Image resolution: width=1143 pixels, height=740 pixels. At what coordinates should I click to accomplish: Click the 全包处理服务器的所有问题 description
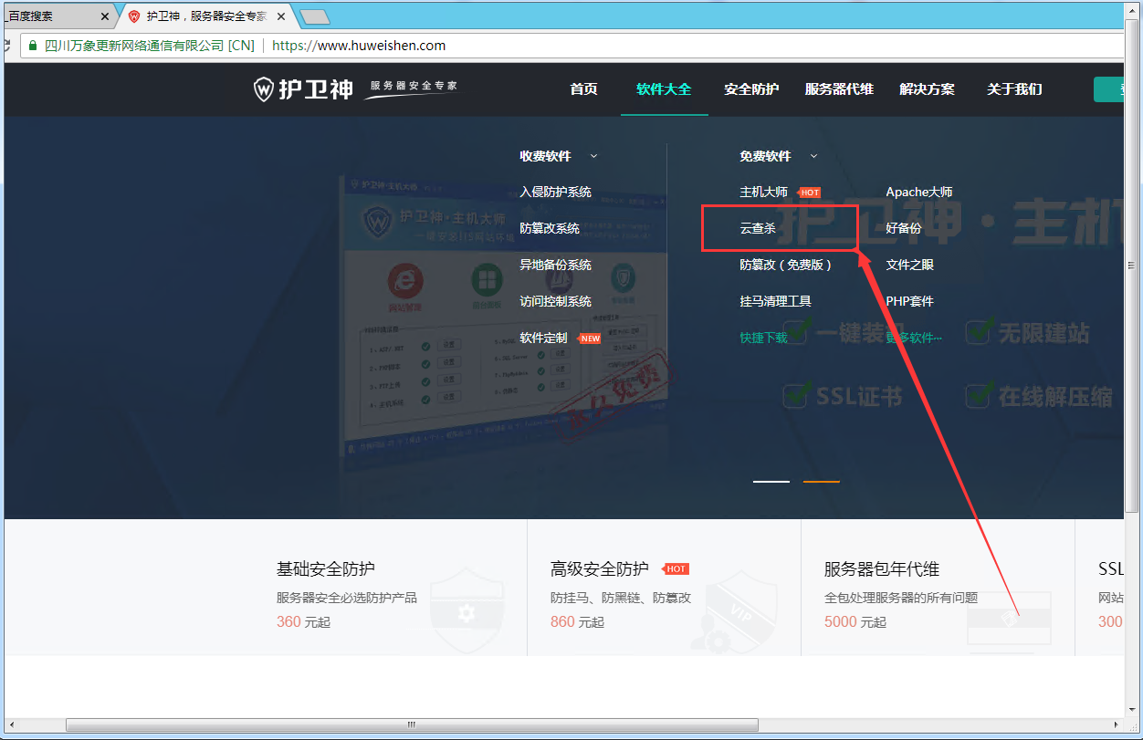click(x=901, y=598)
